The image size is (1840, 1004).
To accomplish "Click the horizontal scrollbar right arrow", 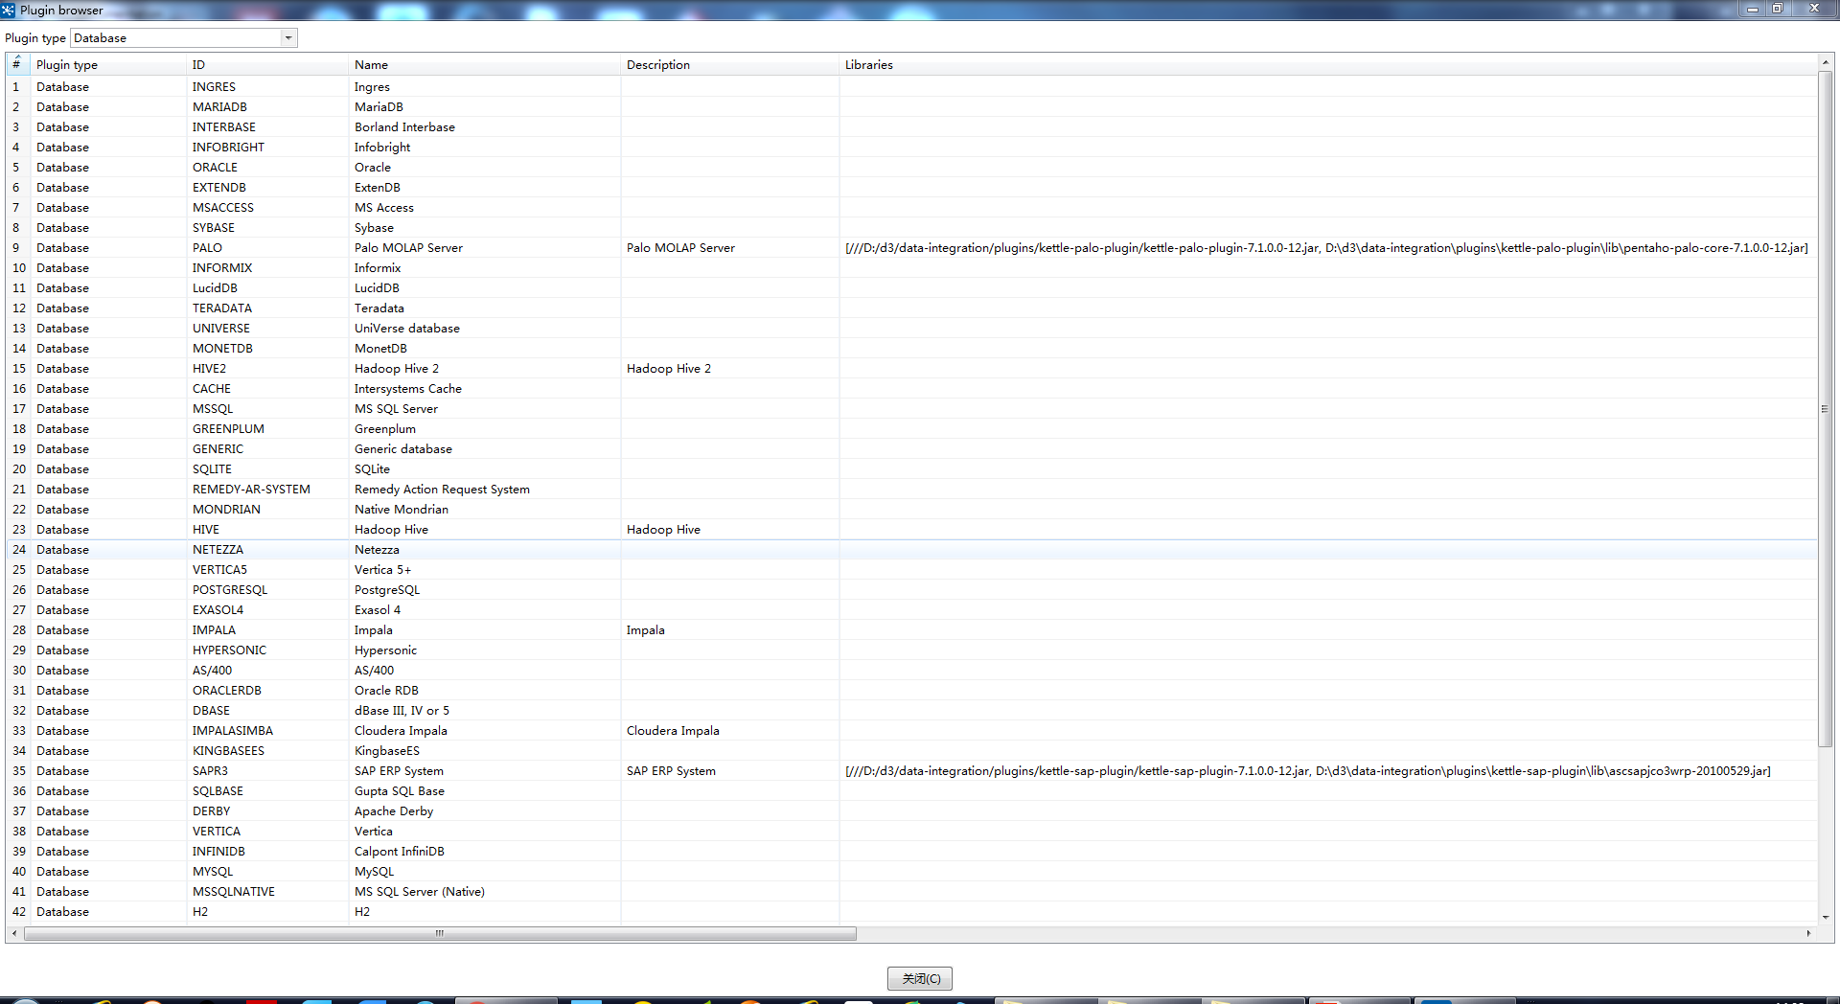I will (1808, 933).
